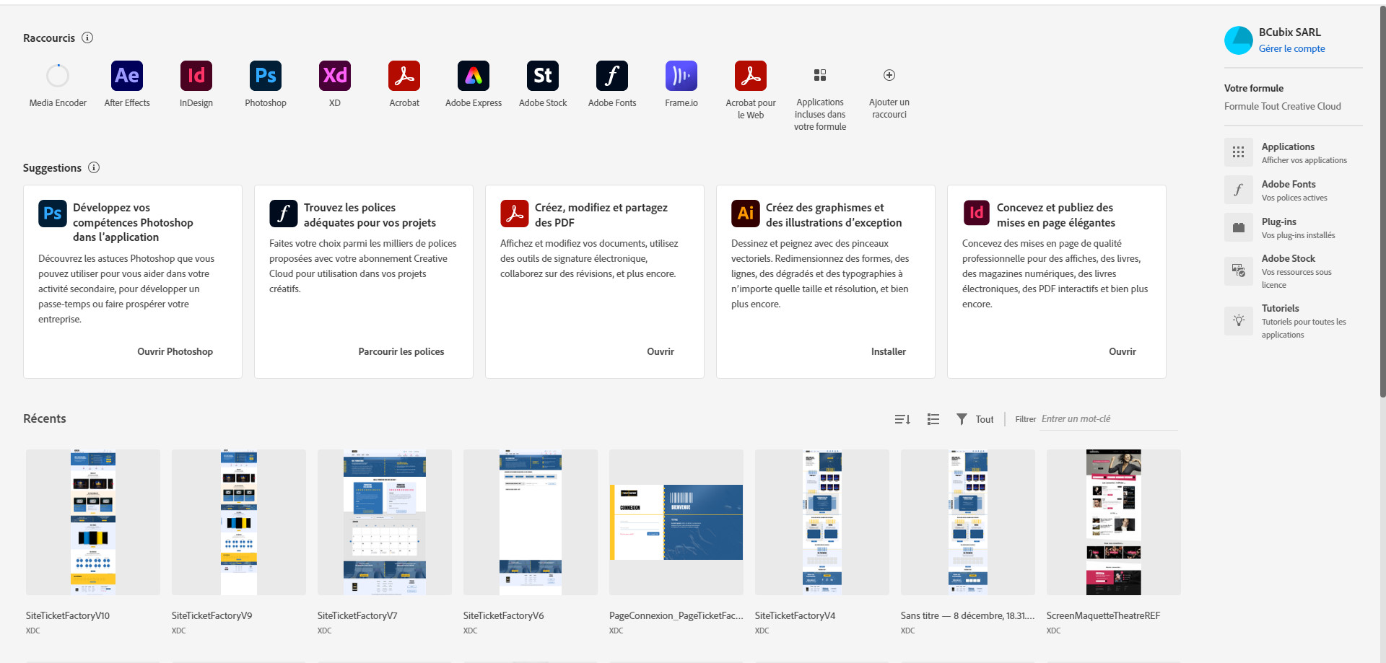Image resolution: width=1386 pixels, height=663 pixels.
Task: Click Ouvrir Photoshop button
Action: point(175,351)
